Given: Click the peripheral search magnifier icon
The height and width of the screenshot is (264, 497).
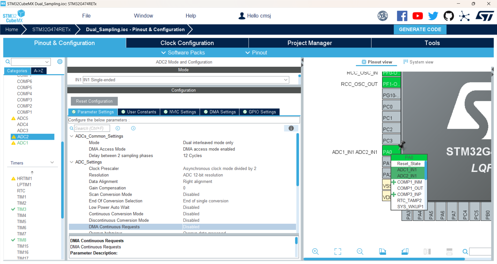Looking at the screenshot, I should tap(8, 62).
